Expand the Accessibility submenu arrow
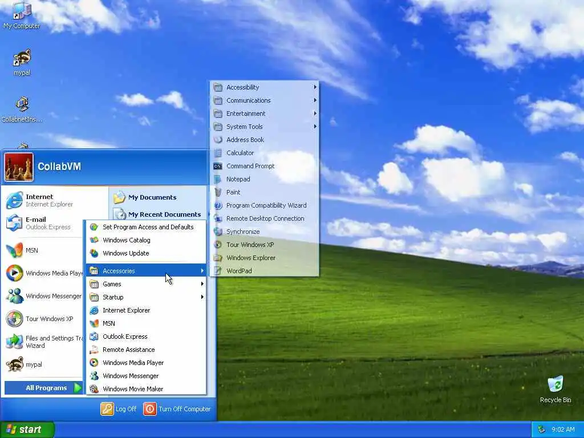 click(x=315, y=87)
